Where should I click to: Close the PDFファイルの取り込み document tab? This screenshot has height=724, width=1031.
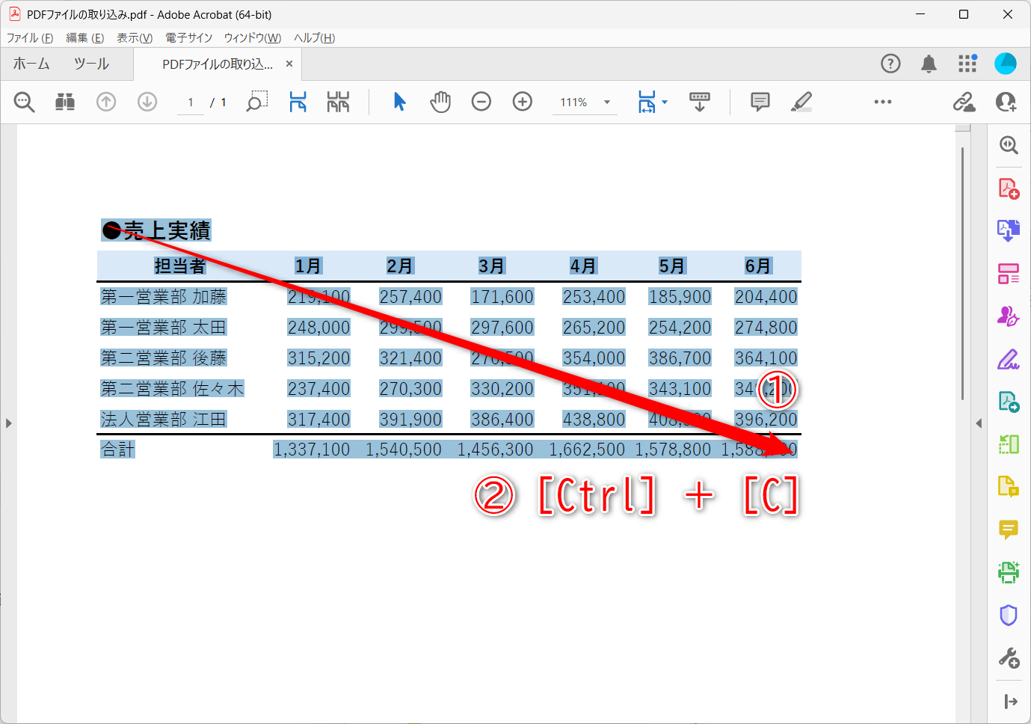[289, 64]
